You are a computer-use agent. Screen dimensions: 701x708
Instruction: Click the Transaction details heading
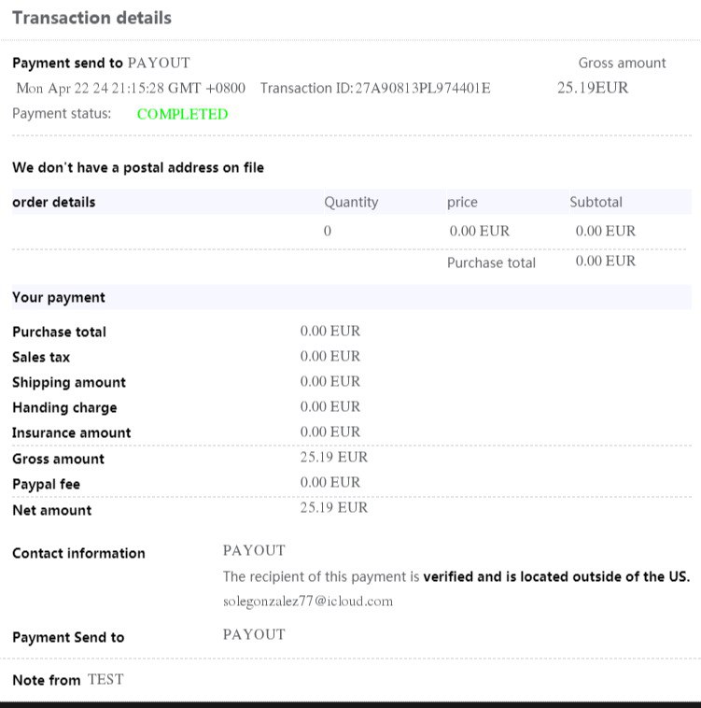(x=91, y=18)
